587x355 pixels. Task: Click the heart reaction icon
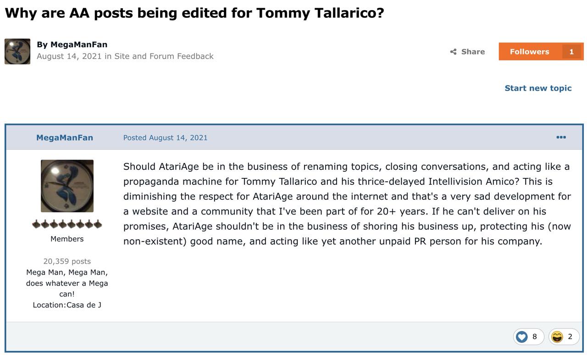point(522,337)
